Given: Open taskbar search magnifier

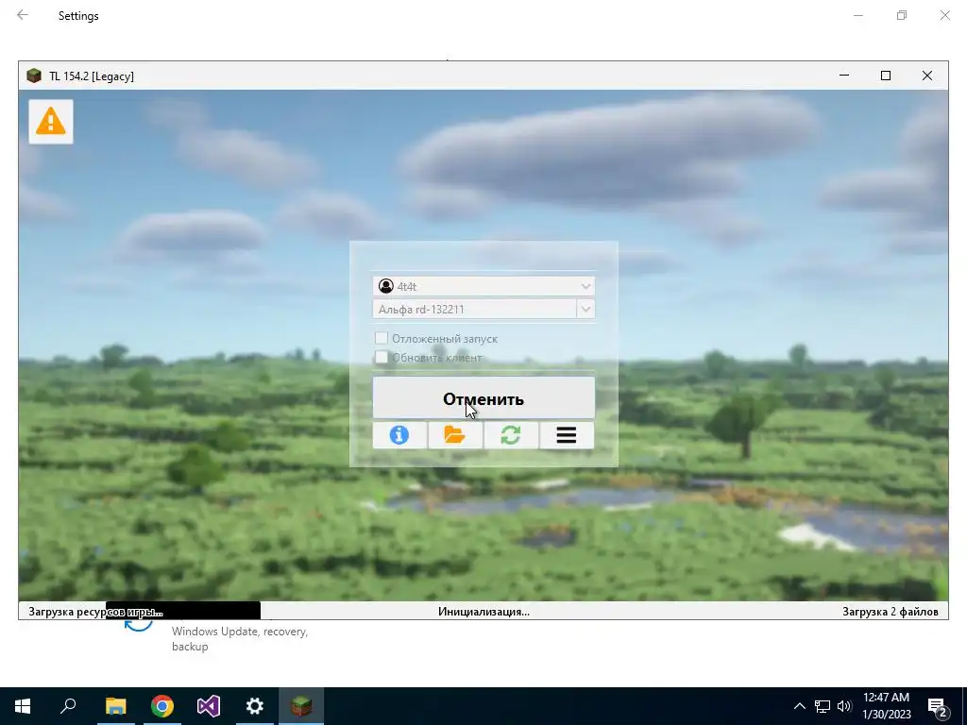Looking at the screenshot, I should (x=68, y=706).
